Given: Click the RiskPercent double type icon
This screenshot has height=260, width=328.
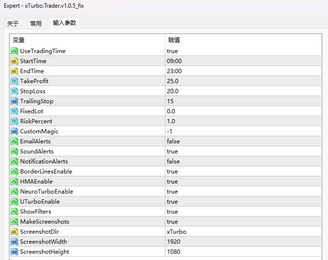Looking at the screenshot, I should (14, 121).
